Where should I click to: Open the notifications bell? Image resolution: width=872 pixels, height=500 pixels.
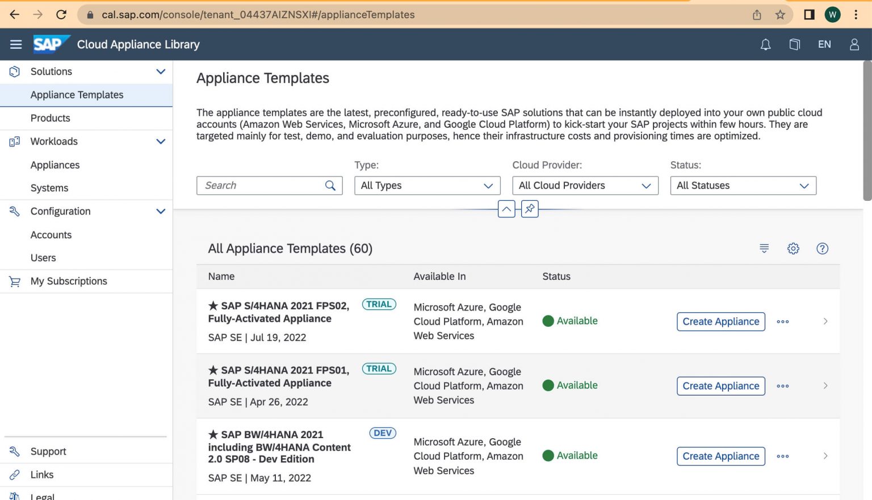765,44
